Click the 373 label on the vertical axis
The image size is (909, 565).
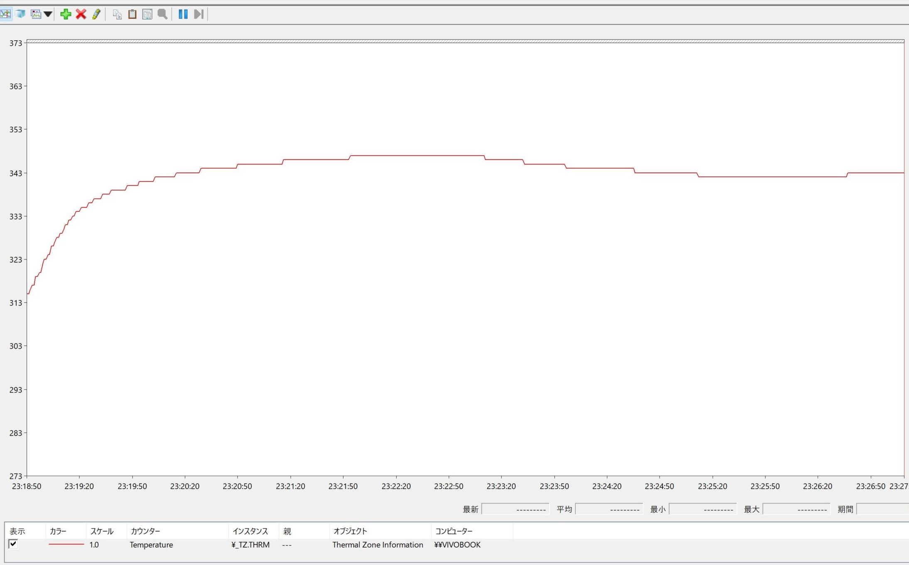15,43
